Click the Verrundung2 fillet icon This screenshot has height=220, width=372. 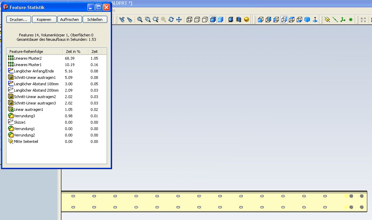click(11, 135)
